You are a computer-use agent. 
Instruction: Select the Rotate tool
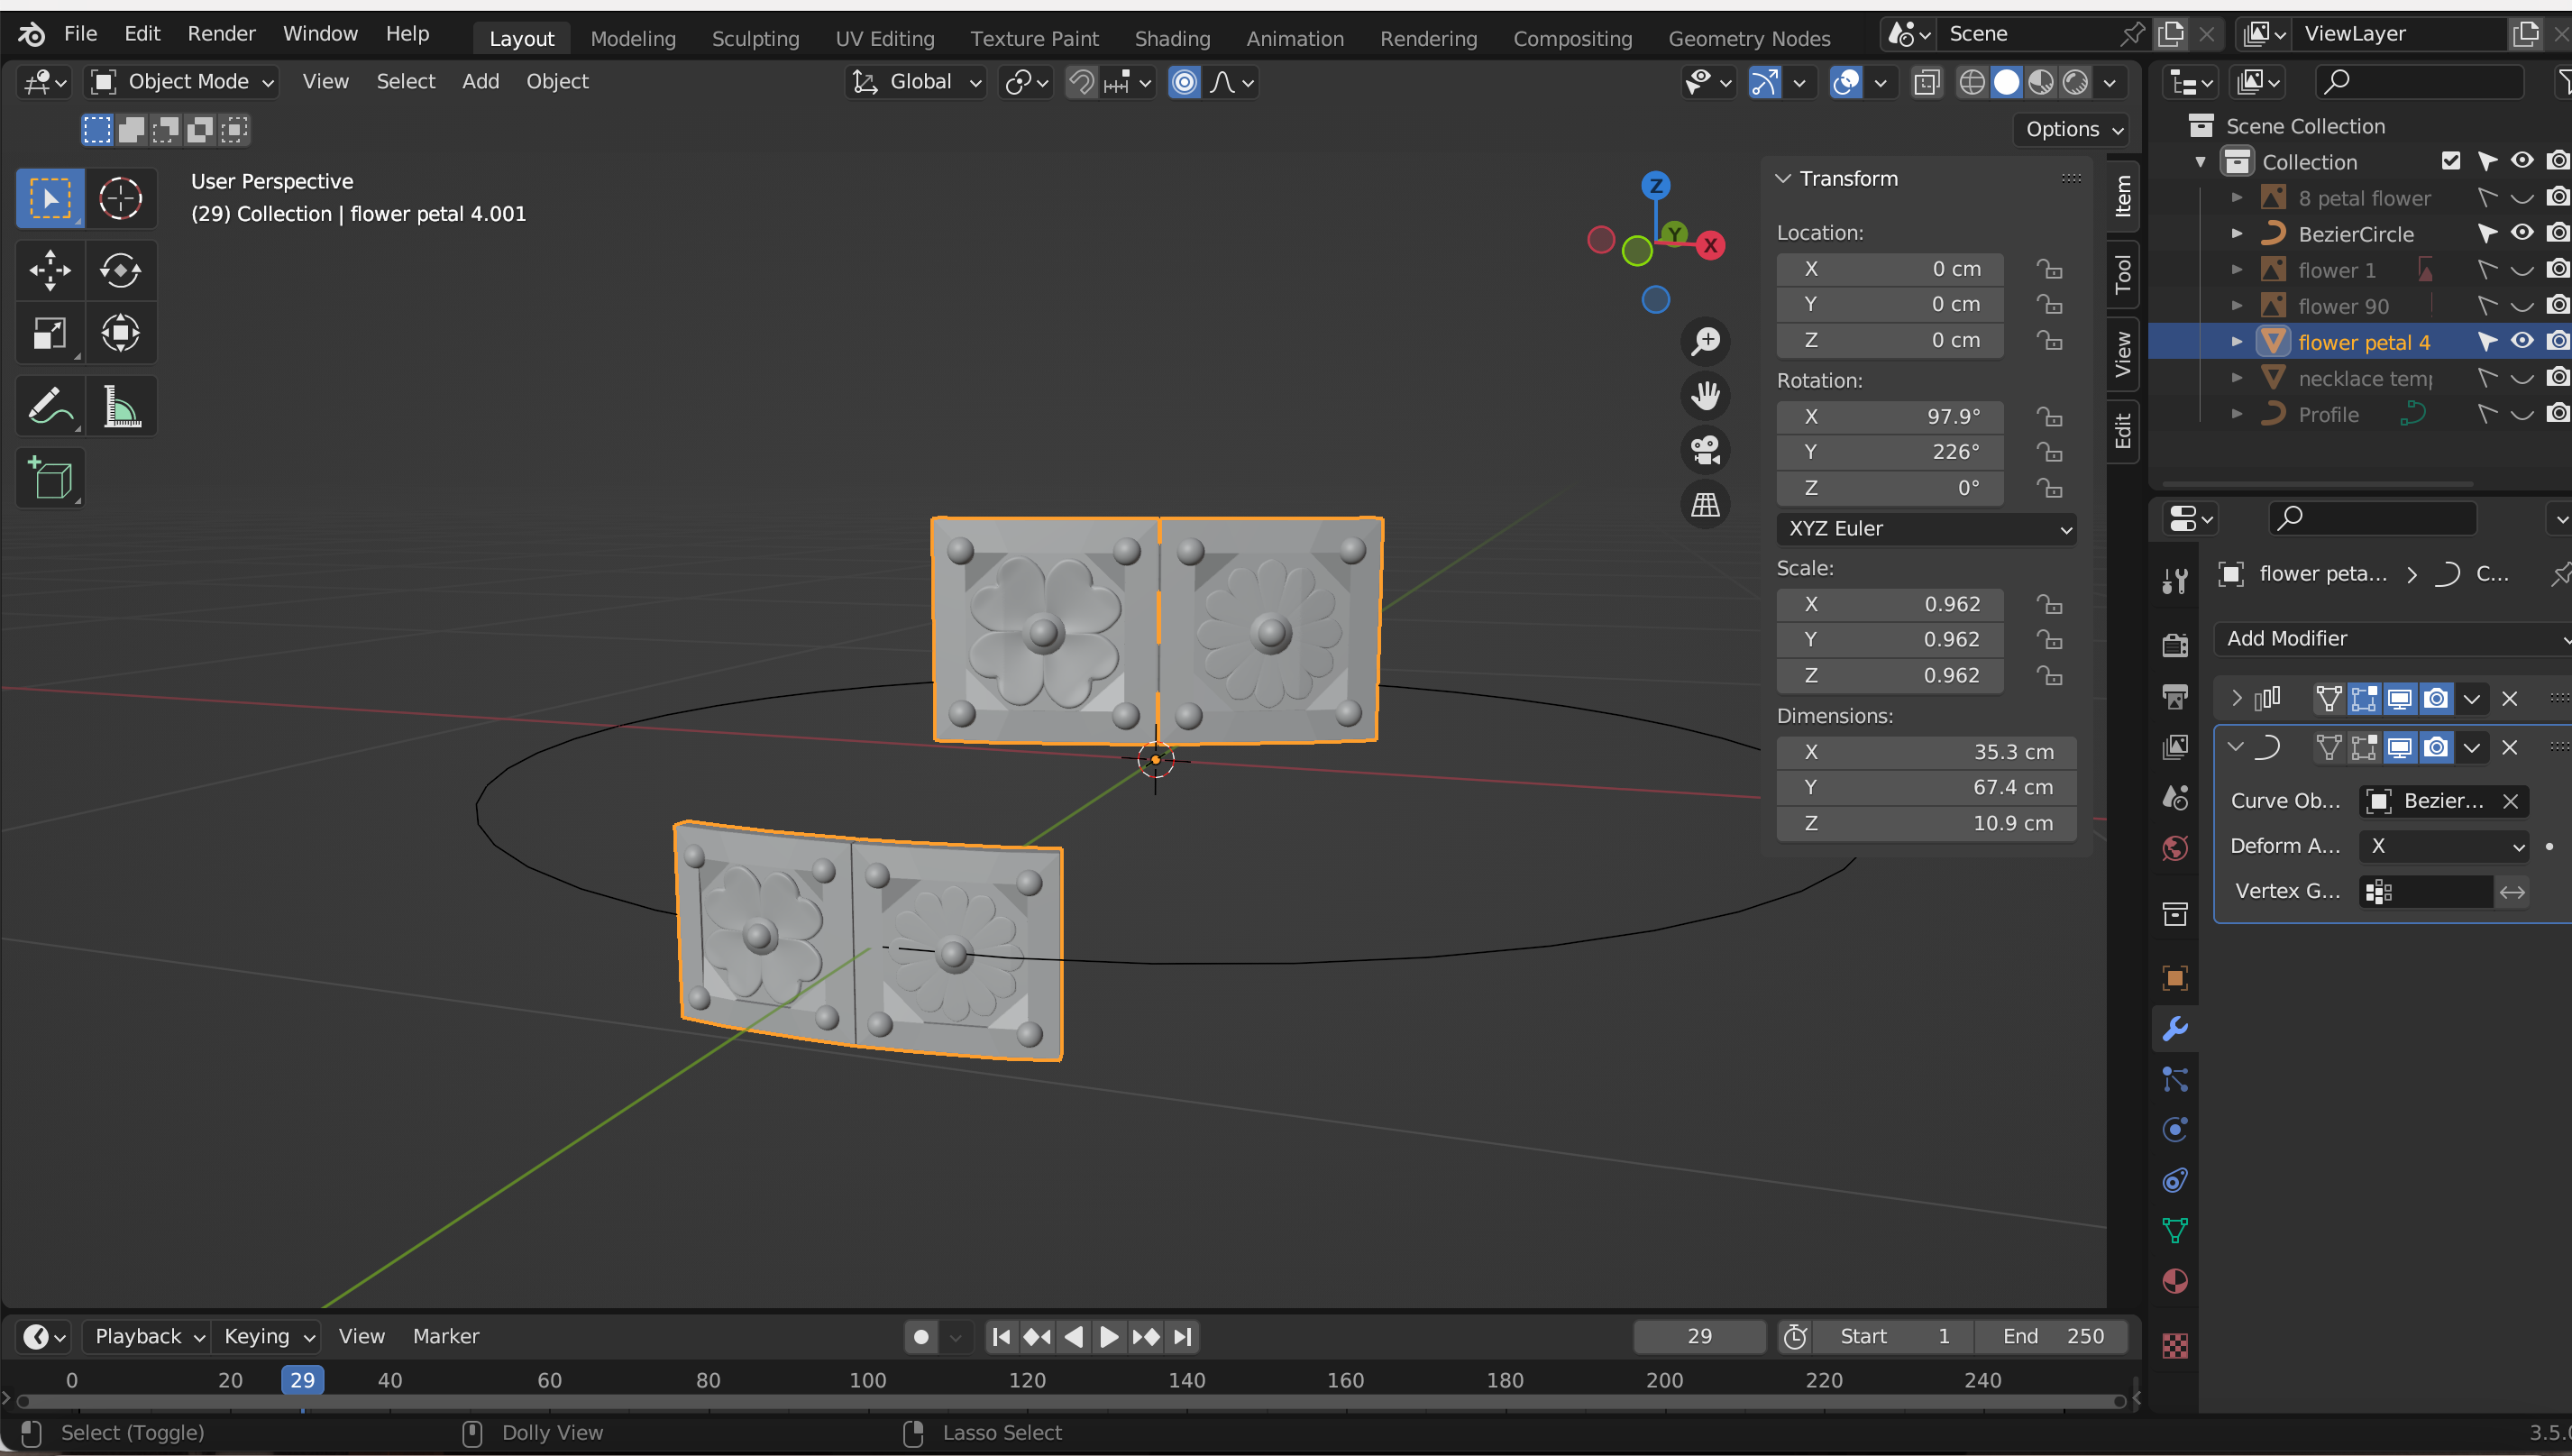(120, 270)
